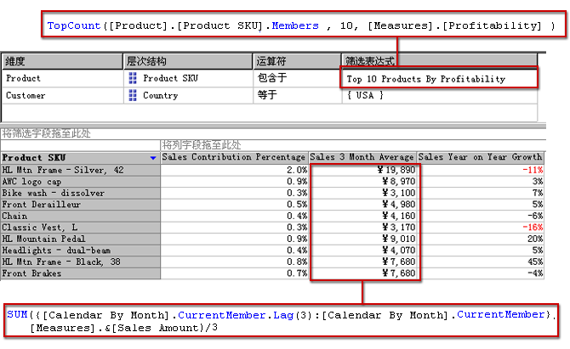The image size is (570, 349).
Task: Click the Sales 3 Month Average header
Action: 362,157
